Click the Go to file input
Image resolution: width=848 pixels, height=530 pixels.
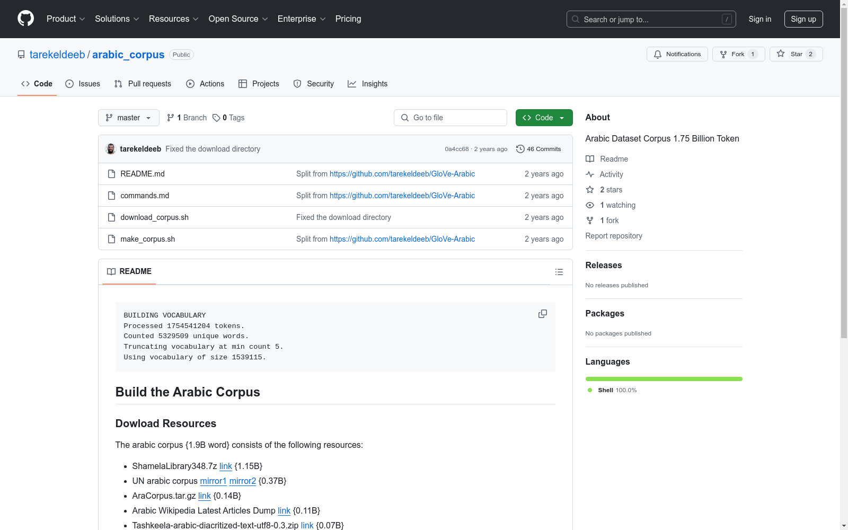pyautogui.click(x=450, y=118)
